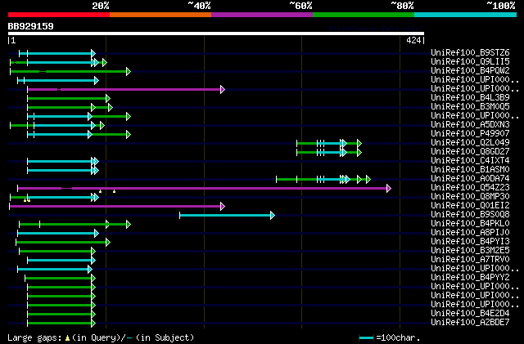Click the UniRef100_C4IXT4 label
The image size is (524, 344).
(470, 160)
